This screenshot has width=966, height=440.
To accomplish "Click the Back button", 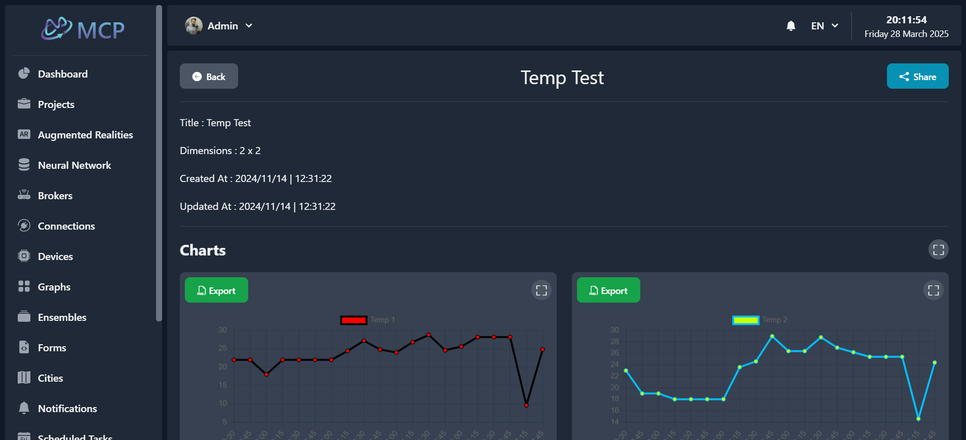I will pyautogui.click(x=209, y=77).
